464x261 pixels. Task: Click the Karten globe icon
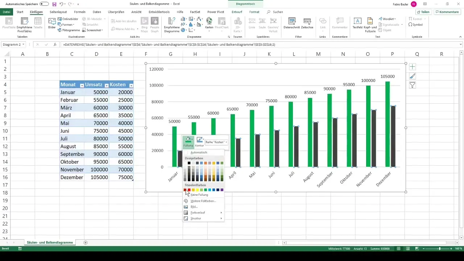209,21
